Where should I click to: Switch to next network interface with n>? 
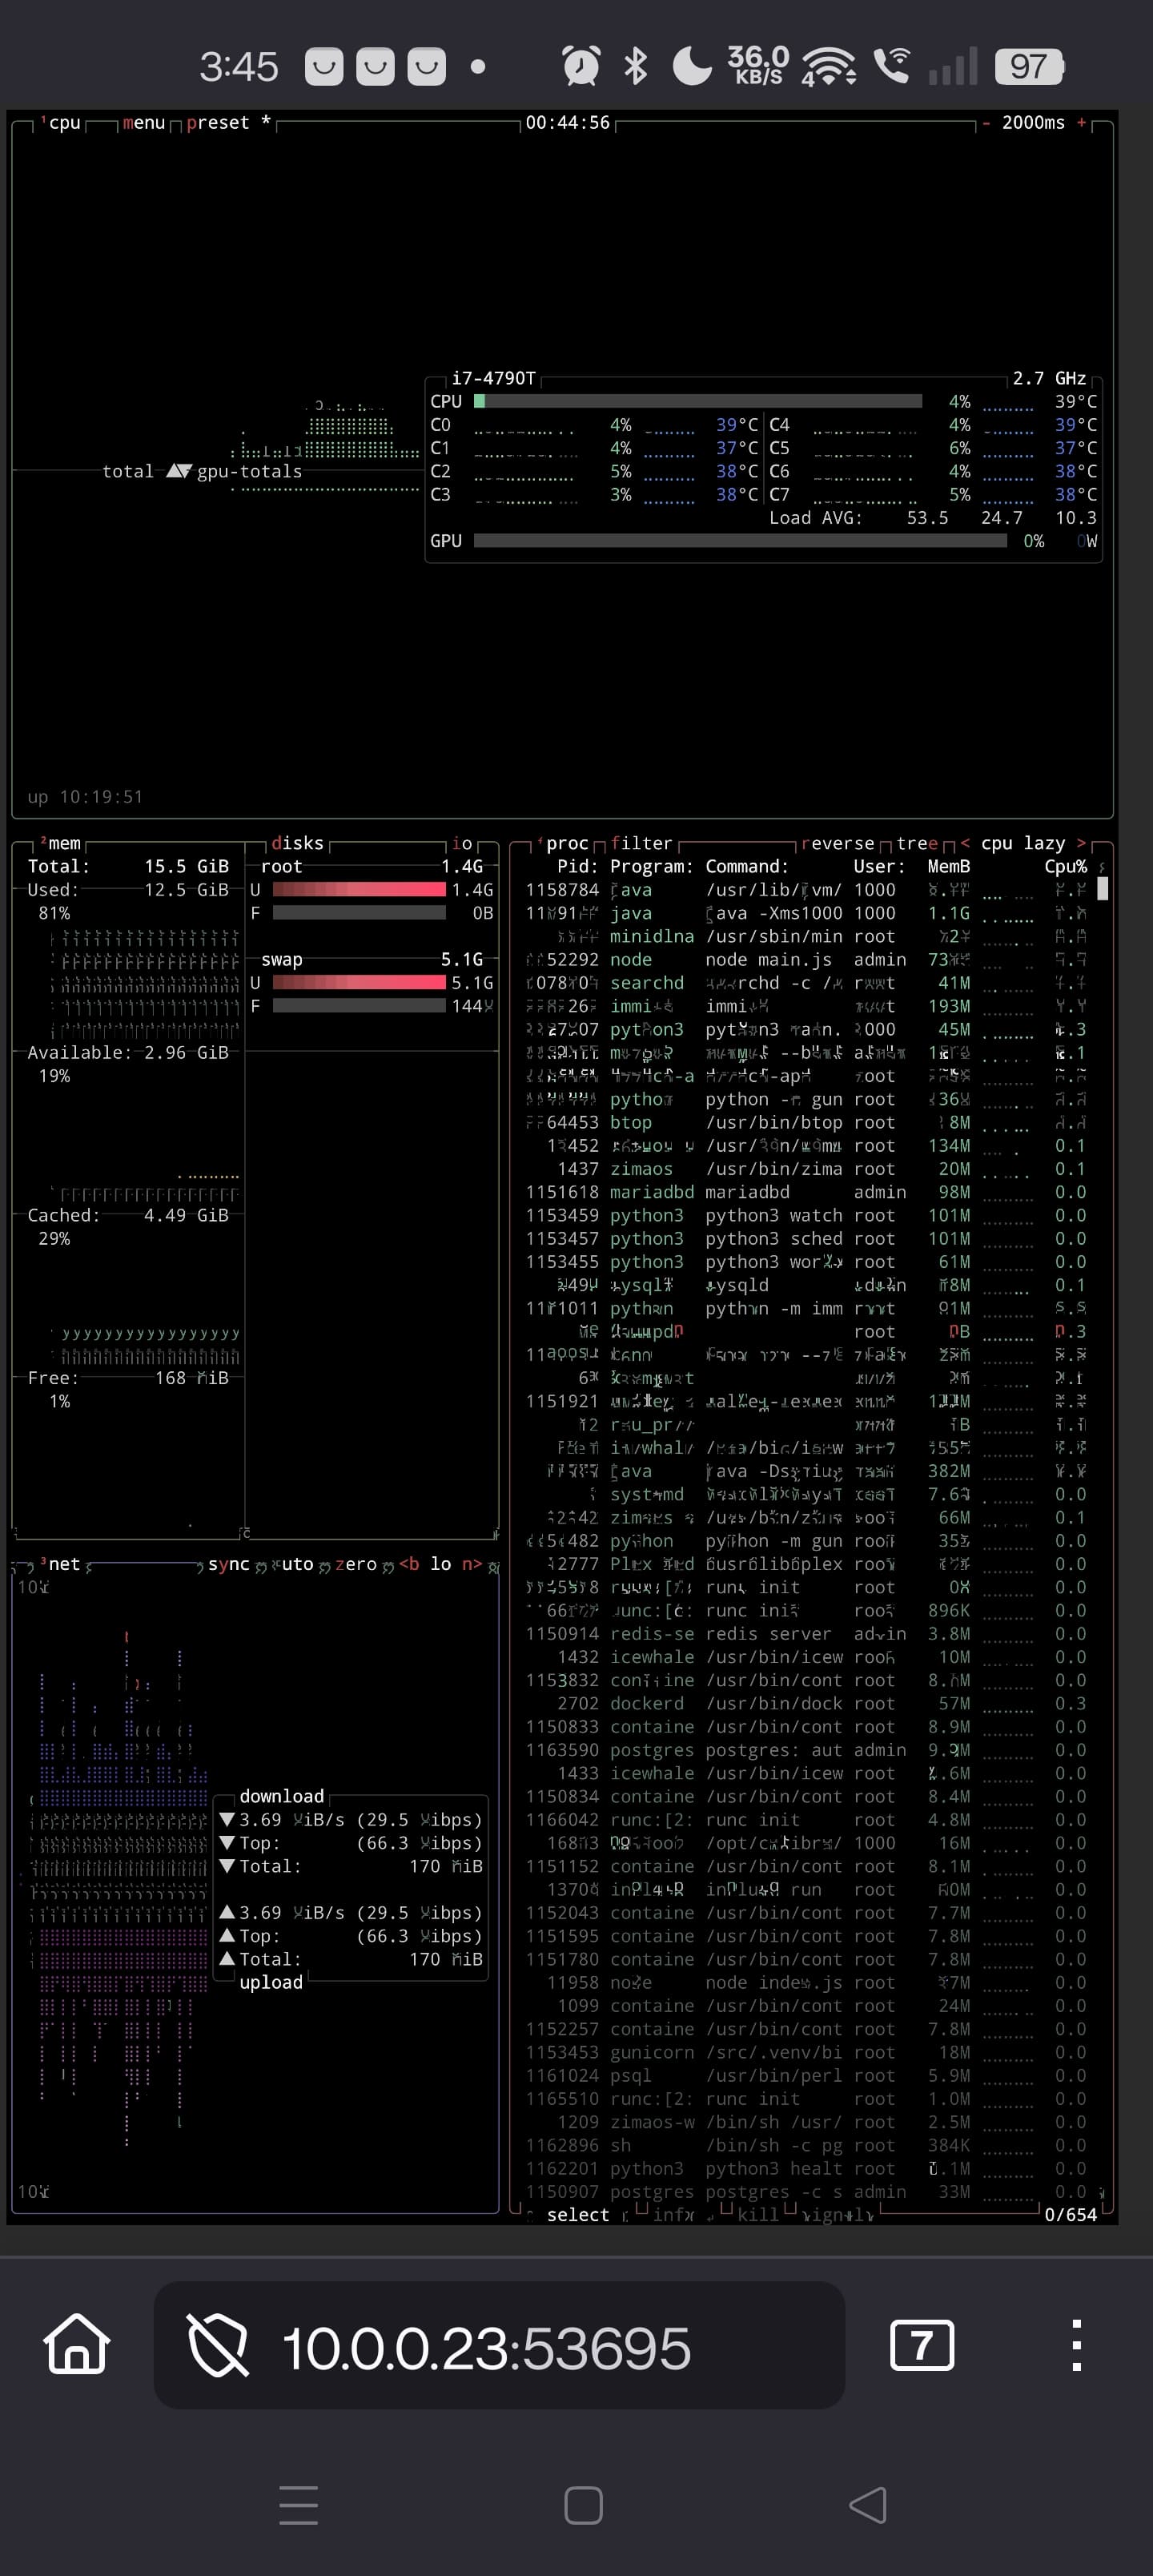(472, 1564)
